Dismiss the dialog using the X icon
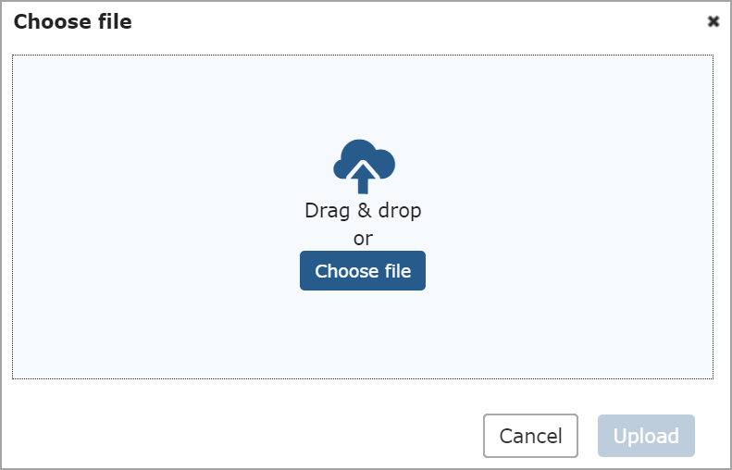 pyautogui.click(x=713, y=21)
